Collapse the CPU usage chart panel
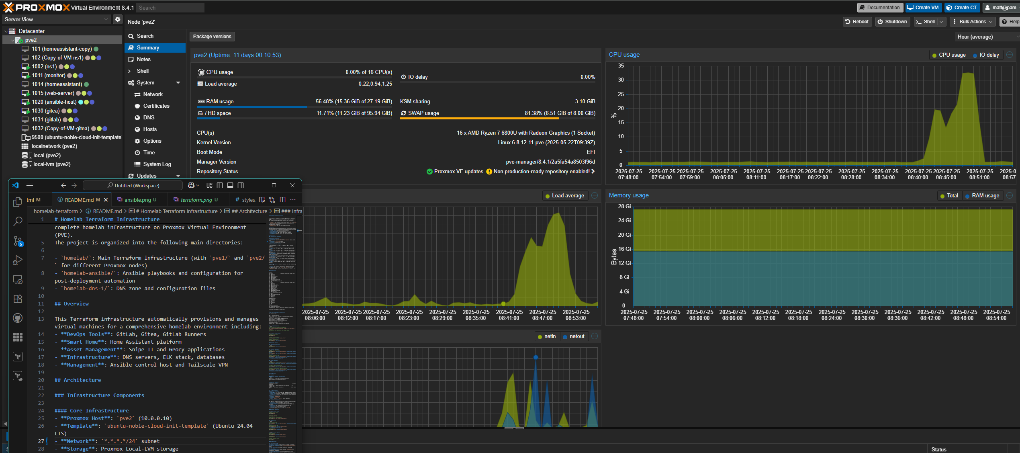This screenshot has width=1020, height=453. 1010,55
